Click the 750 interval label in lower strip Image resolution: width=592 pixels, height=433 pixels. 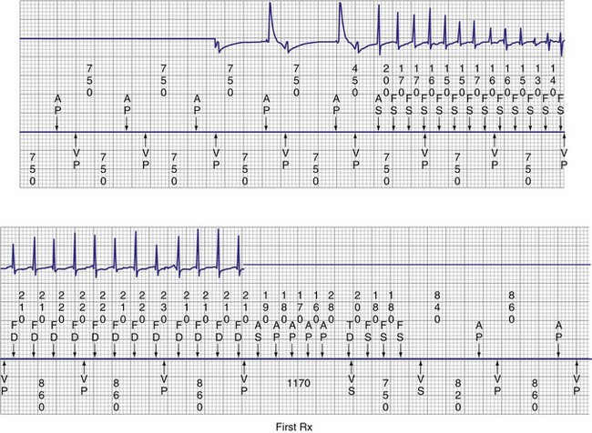click(x=386, y=397)
